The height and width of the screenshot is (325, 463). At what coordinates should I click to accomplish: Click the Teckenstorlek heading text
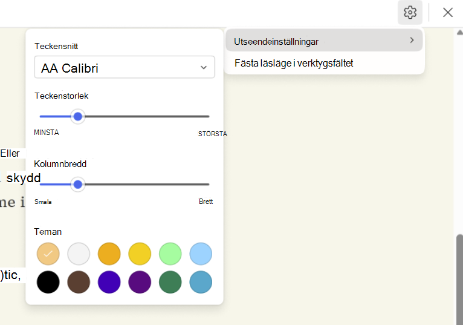tap(62, 96)
